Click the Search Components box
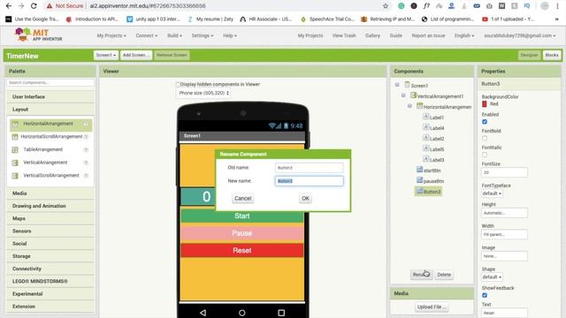The width and height of the screenshot is (566, 318). click(50, 82)
